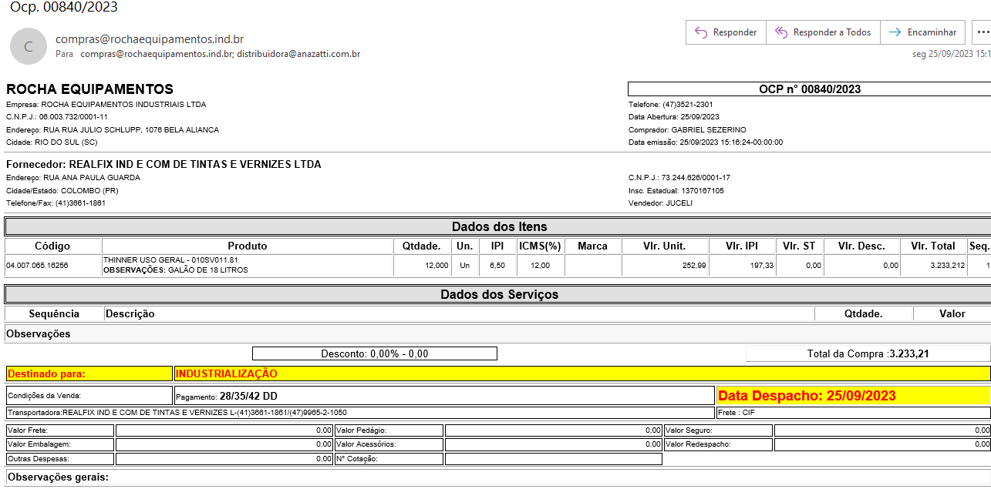
Task: Click the yellow INDUSTRIALIZAÇÃO field
Action: tap(582, 373)
